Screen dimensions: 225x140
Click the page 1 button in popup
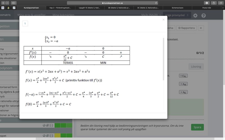click(x=25, y=24)
